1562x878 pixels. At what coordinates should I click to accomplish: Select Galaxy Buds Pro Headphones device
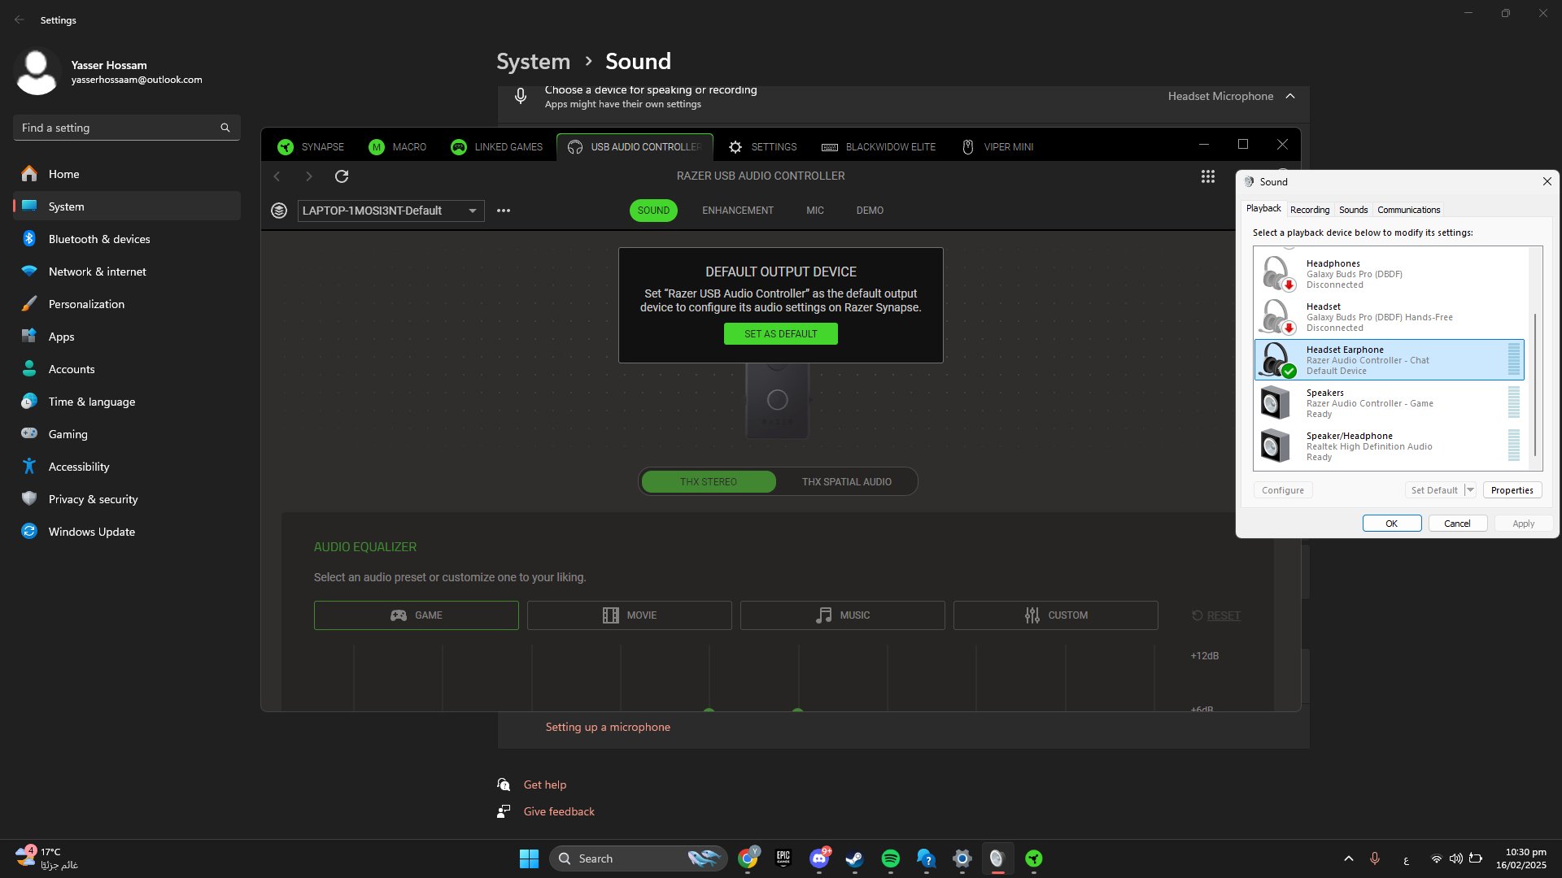(x=1389, y=274)
